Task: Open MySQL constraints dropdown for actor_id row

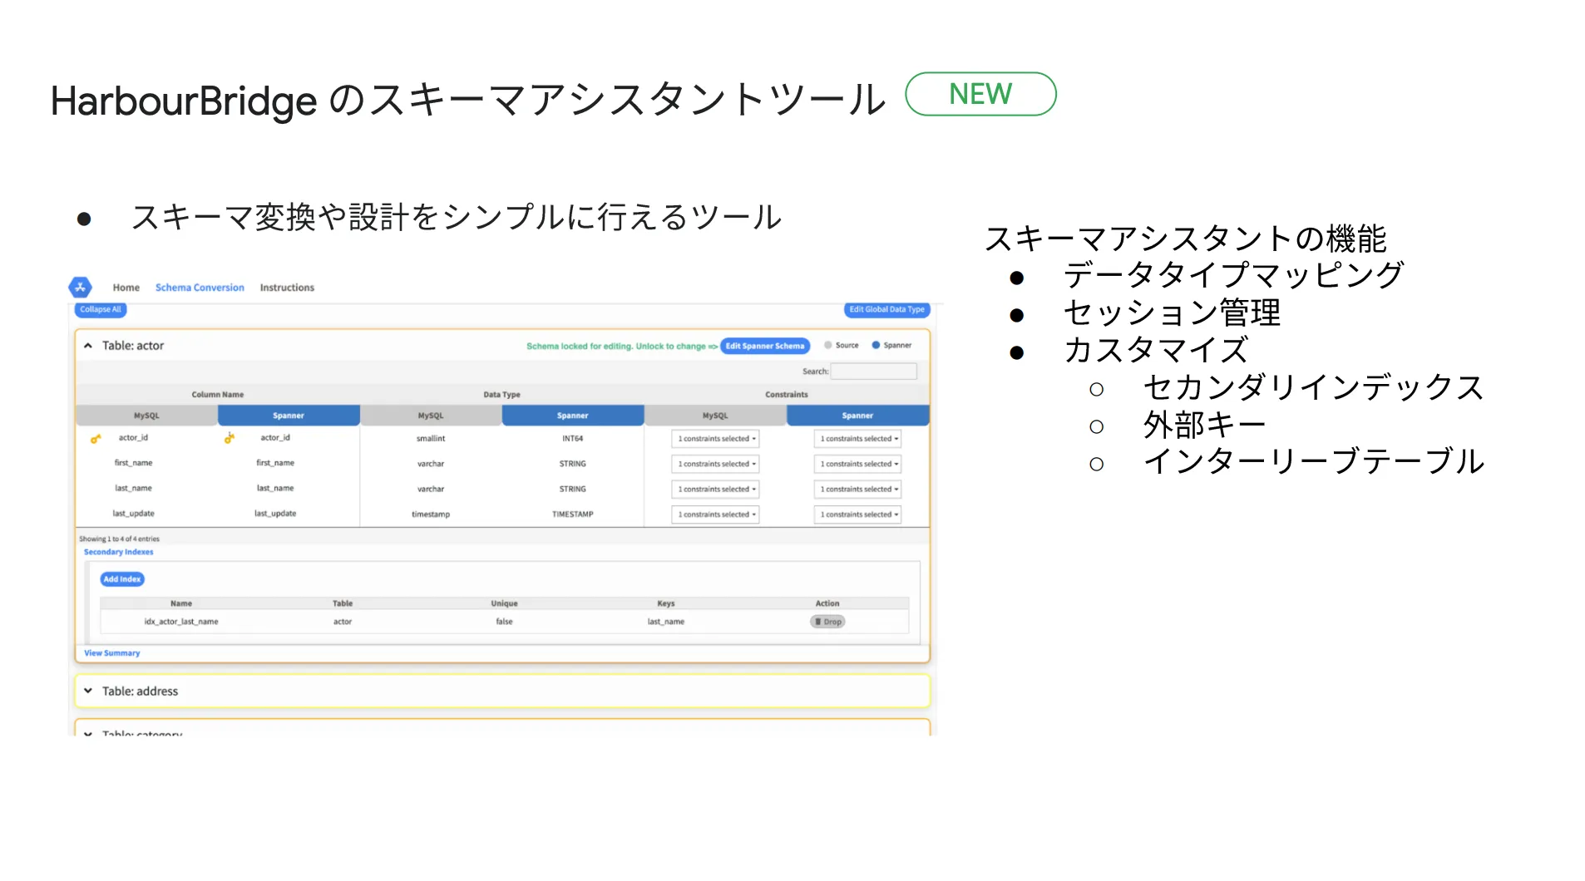Action: [716, 439]
